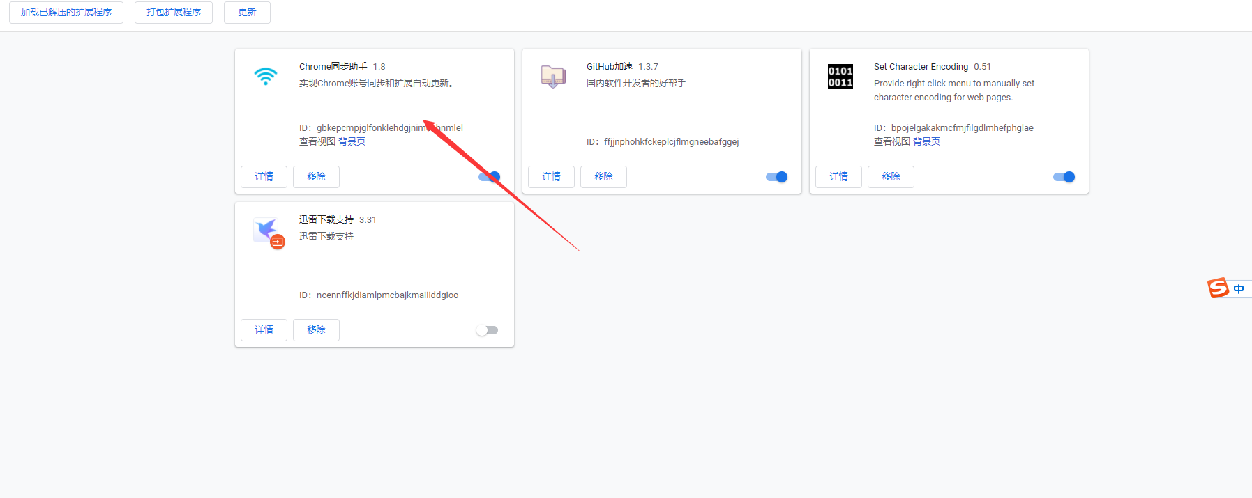Remove the GitHub加速 extension
The width and height of the screenshot is (1252, 498).
(603, 177)
